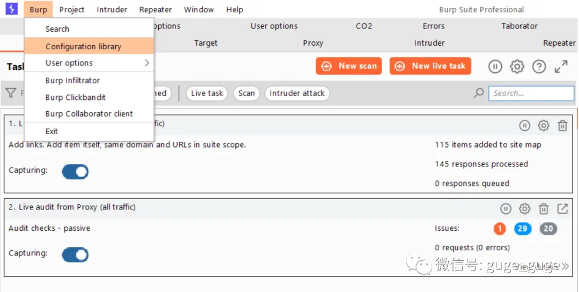Pause task 2 Live audit from Proxy
The height and width of the screenshot is (292, 579).
click(x=506, y=209)
